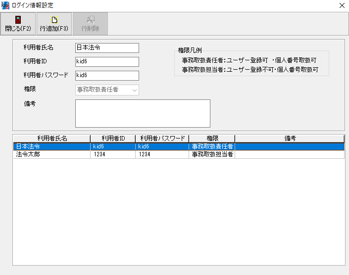The image size is (349, 275).
Task: Click the 閉じる(F2) close door icon
Action: click(18, 20)
